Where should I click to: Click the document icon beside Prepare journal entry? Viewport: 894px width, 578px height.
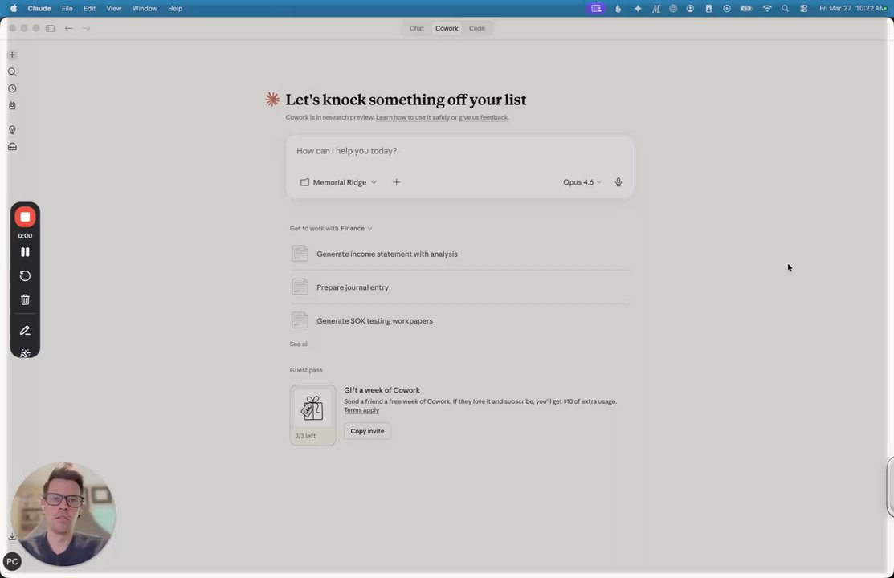300,287
